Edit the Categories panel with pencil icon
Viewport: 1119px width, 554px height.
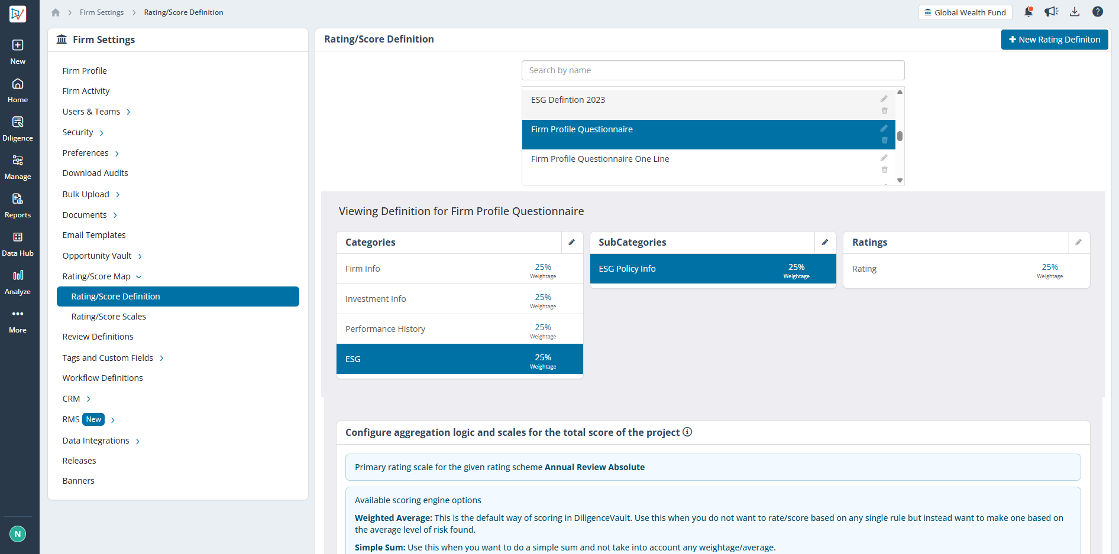tap(572, 242)
